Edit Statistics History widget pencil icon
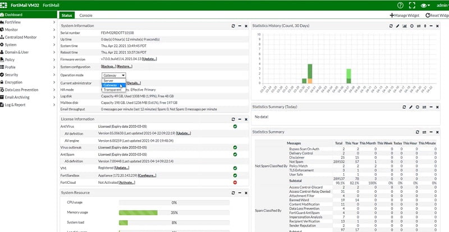This screenshot has height=232, width=449. pyautogui.click(x=398, y=26)
